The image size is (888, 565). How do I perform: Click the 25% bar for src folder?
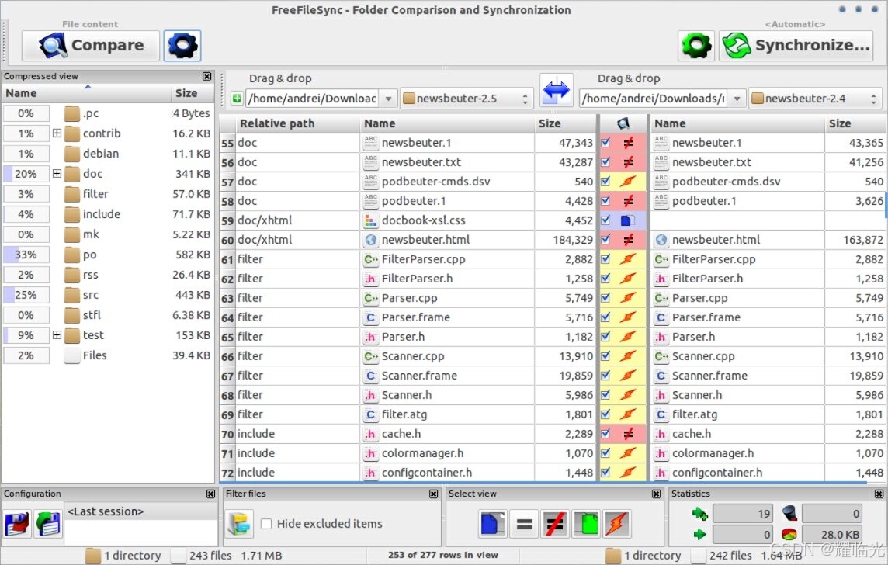[x=26, y=295]
